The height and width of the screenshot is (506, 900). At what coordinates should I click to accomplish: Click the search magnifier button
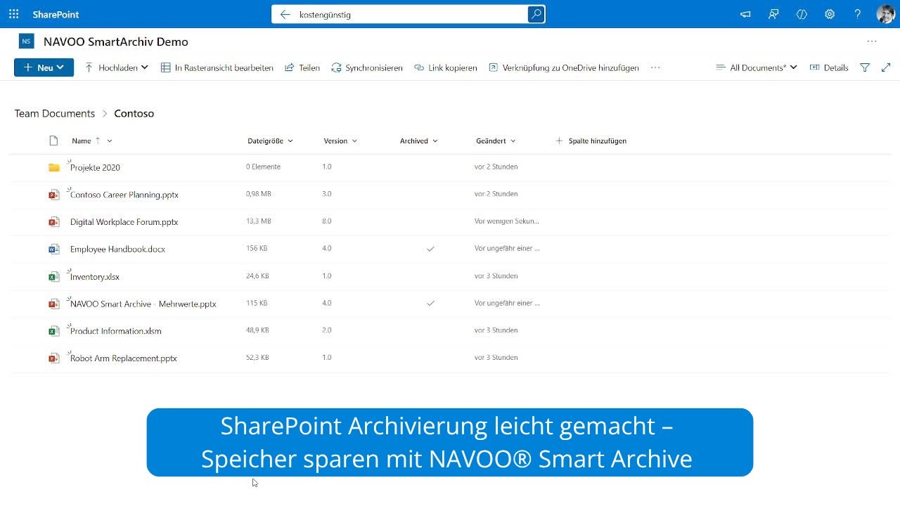point(536,14)
